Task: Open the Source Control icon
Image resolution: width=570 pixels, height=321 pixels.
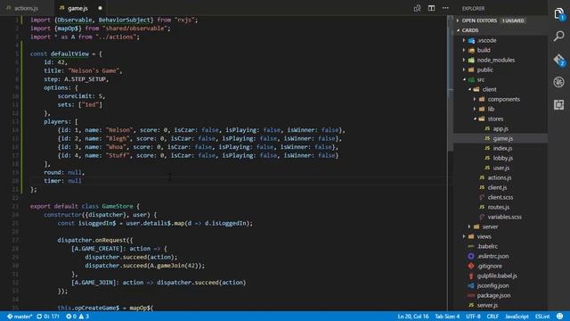Action: pyautogui.click(x=558, y=60)
